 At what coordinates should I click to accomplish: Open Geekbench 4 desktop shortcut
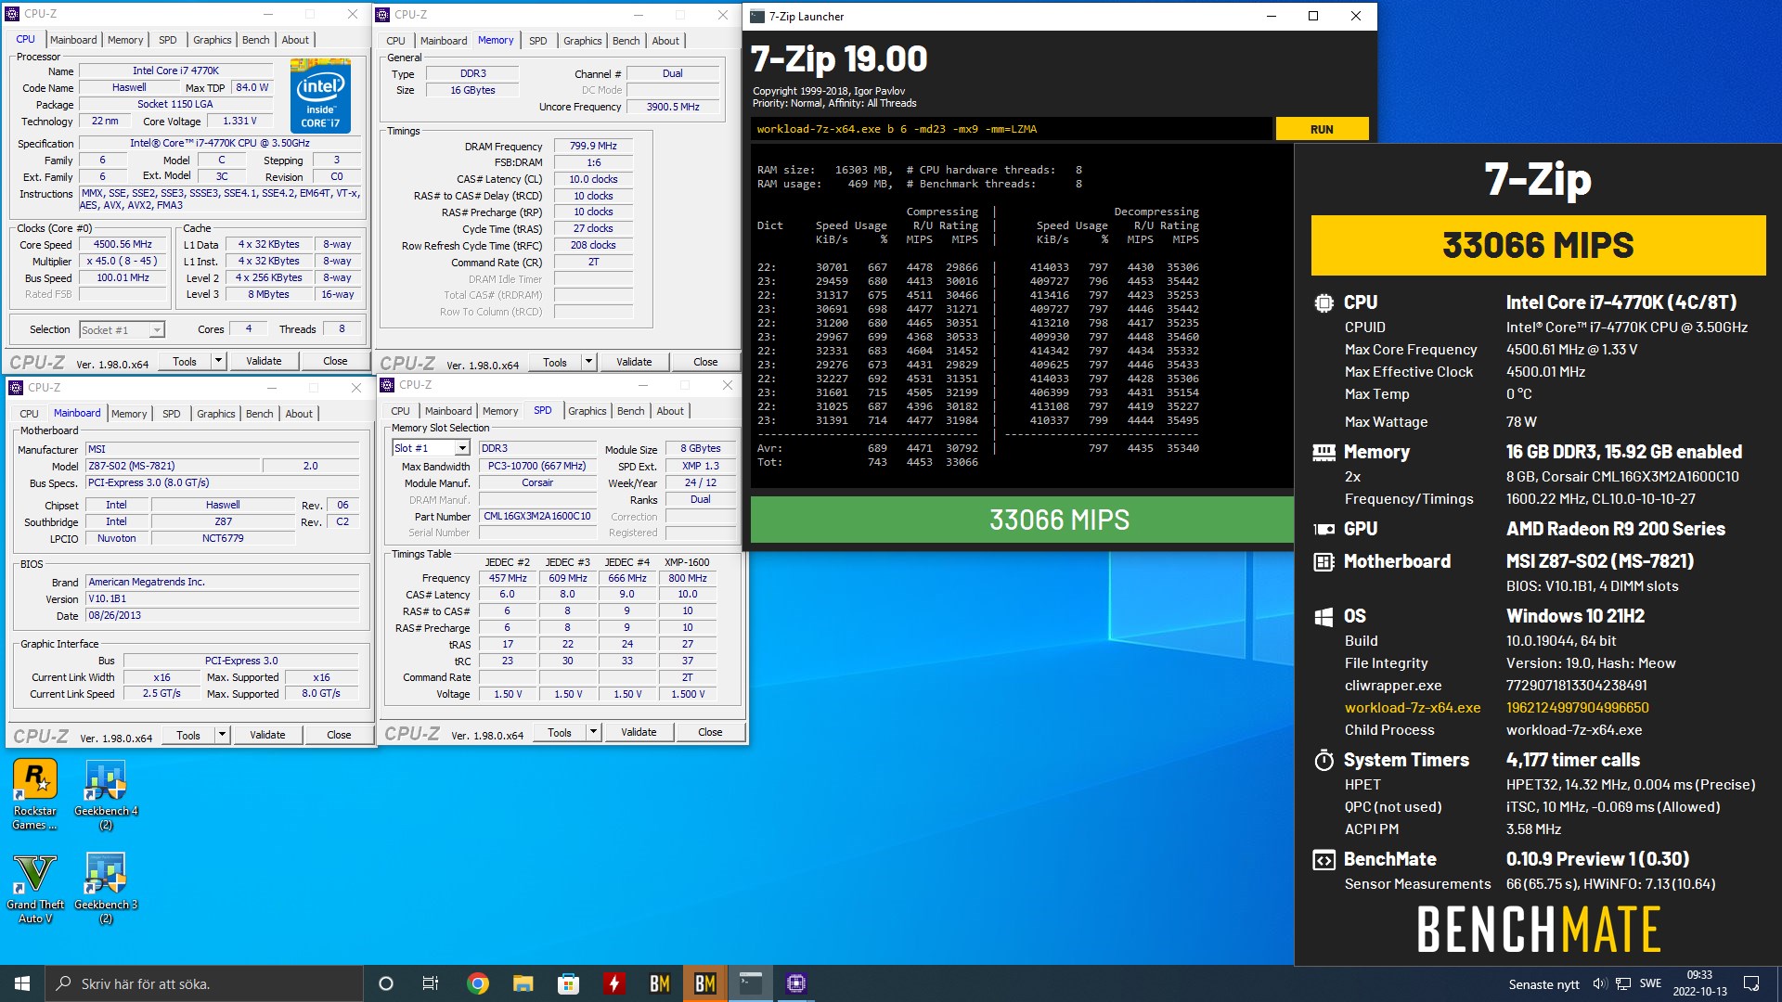[x=106, y=794]
